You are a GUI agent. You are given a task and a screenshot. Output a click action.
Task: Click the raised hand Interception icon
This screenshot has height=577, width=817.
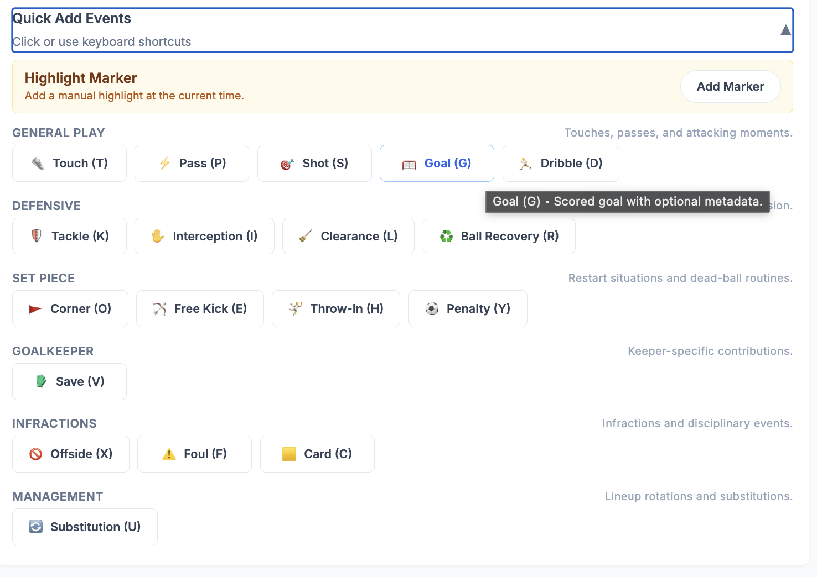pos(158,237)
